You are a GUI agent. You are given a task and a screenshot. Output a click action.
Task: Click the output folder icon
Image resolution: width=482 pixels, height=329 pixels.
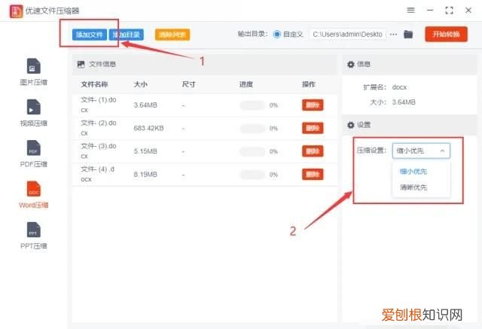click(408, 34)
